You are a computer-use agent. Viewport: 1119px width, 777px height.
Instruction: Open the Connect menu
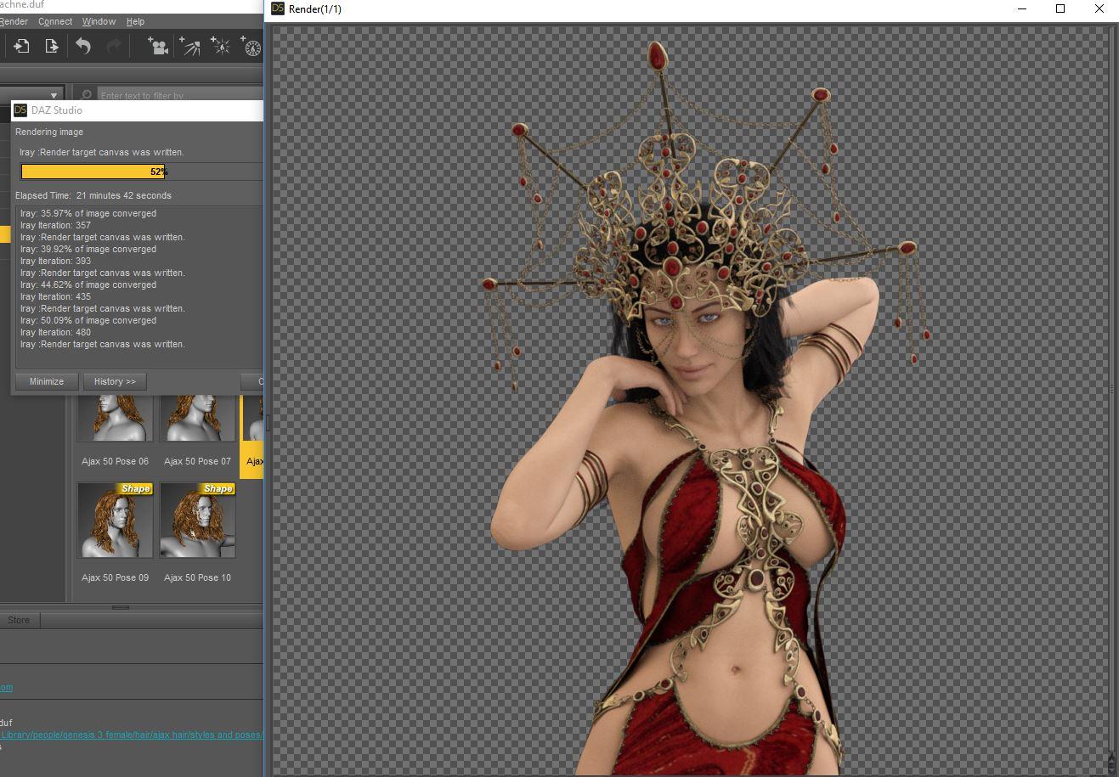[x=55, y=21]
